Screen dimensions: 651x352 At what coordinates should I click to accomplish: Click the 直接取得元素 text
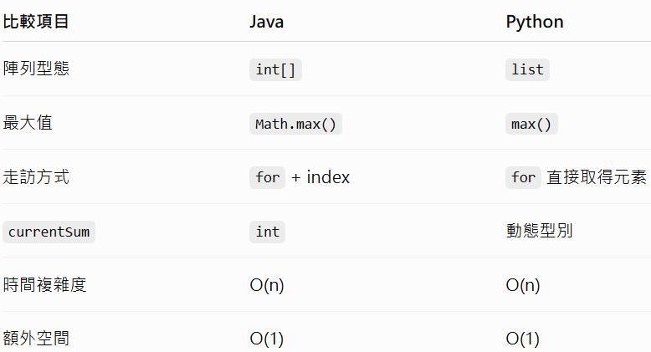click(597, 177)
